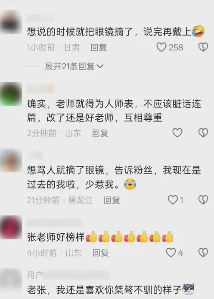
Task: Open the avatar of the bottom 老张 comment
Action: tap(11, 280)
